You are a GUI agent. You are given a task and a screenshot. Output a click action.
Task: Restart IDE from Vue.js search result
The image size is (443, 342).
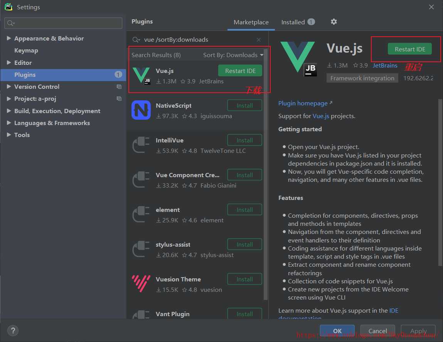pos(240,71)
